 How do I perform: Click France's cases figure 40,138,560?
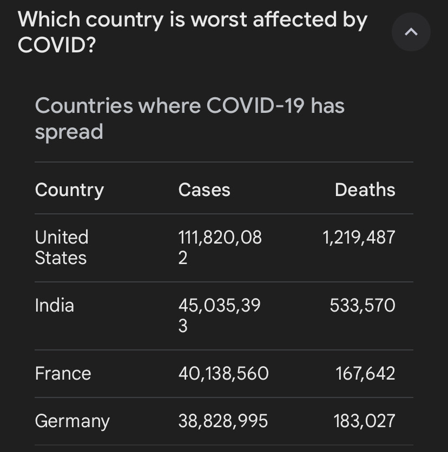point(223,374)
